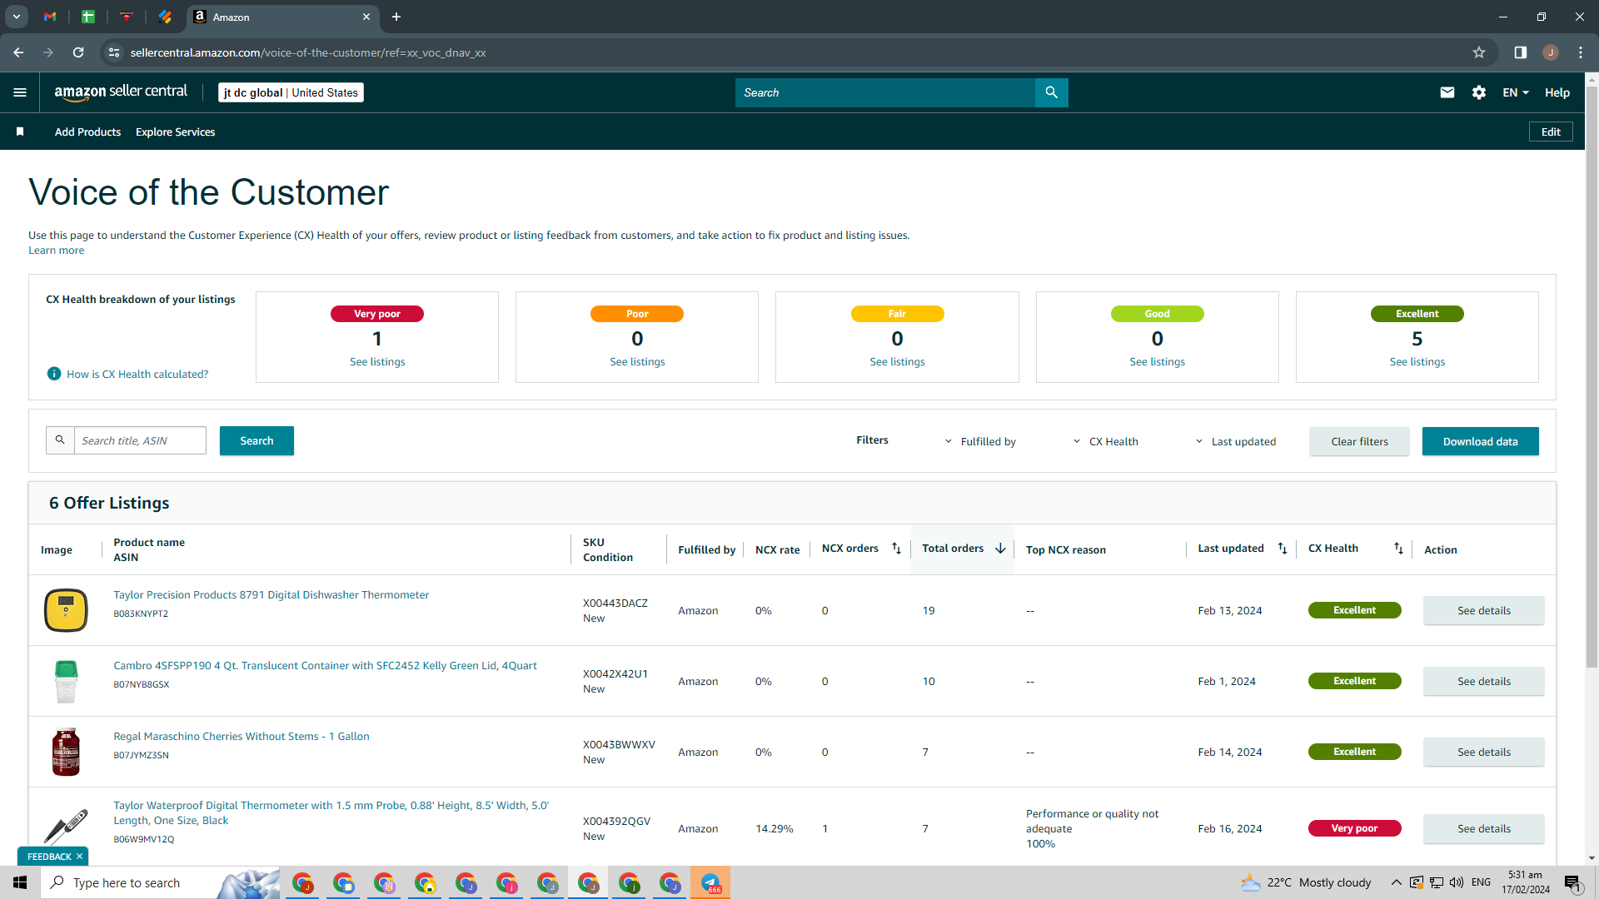Image resolution: width=1599 pixels, height=899 pixels.
Task: Open the Taylor Waterproof Digital Thermometer listing
Action: 331,812
